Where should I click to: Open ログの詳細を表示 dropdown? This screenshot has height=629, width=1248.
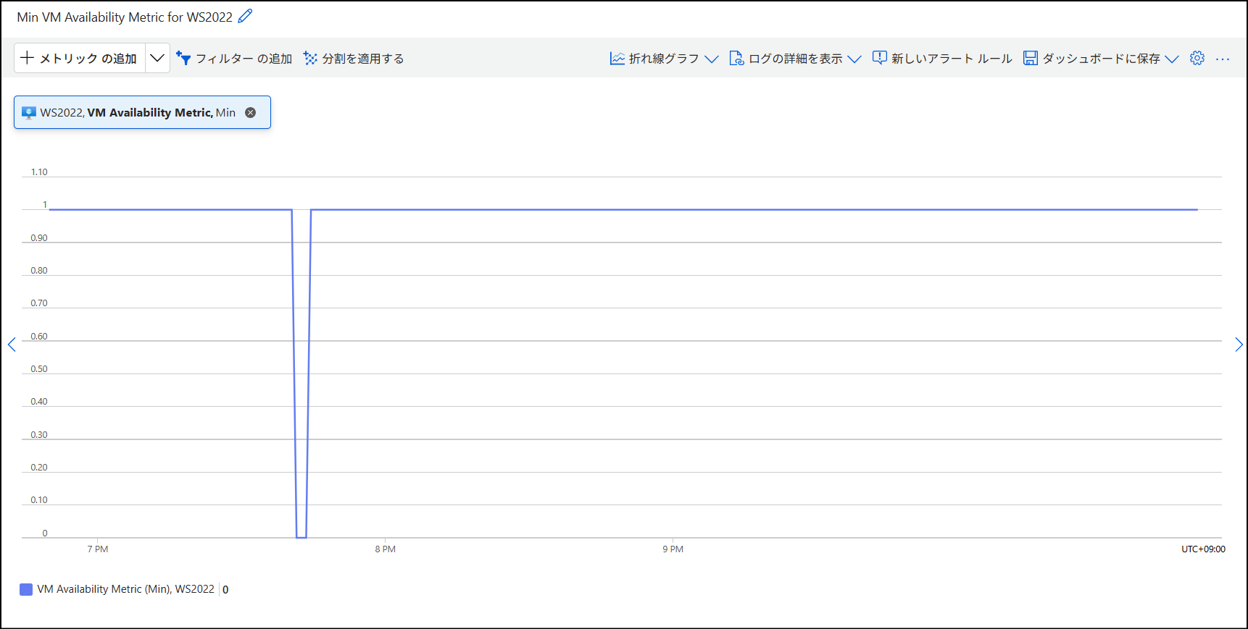click(x=795, y=59)
